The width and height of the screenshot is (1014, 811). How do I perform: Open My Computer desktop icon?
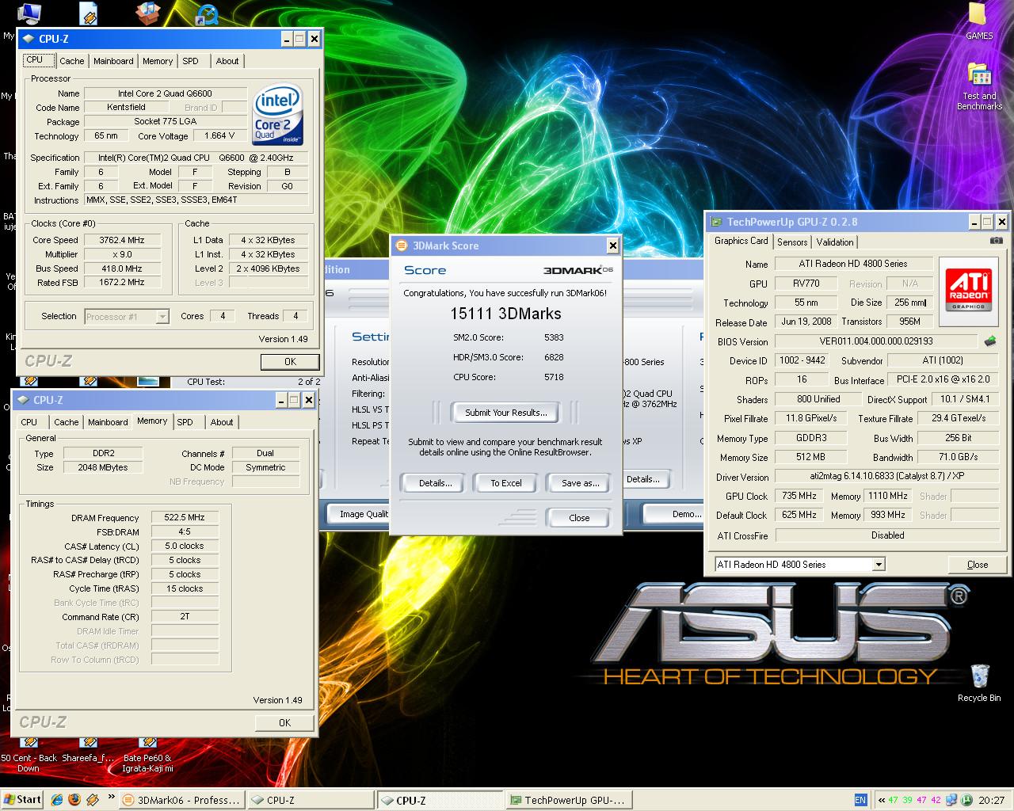point(29,12)
